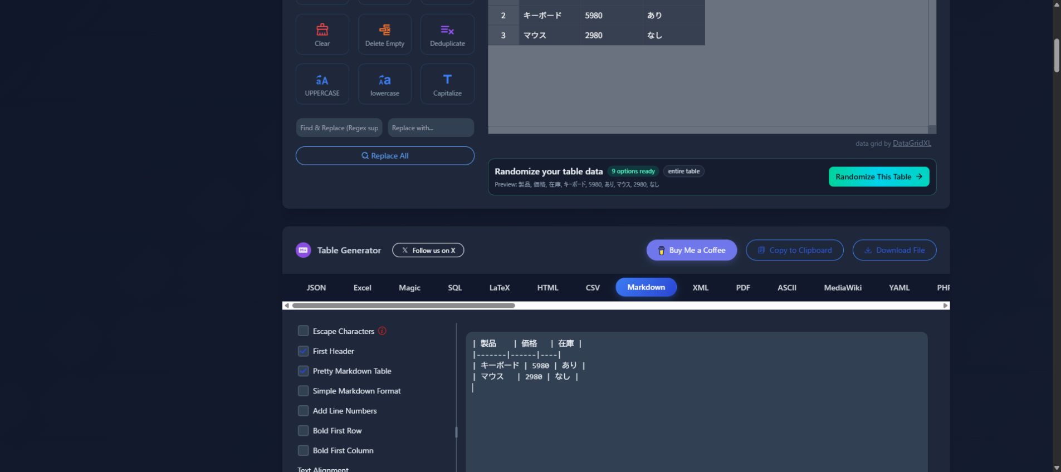Select the ASCII tab

pos(786,288)
